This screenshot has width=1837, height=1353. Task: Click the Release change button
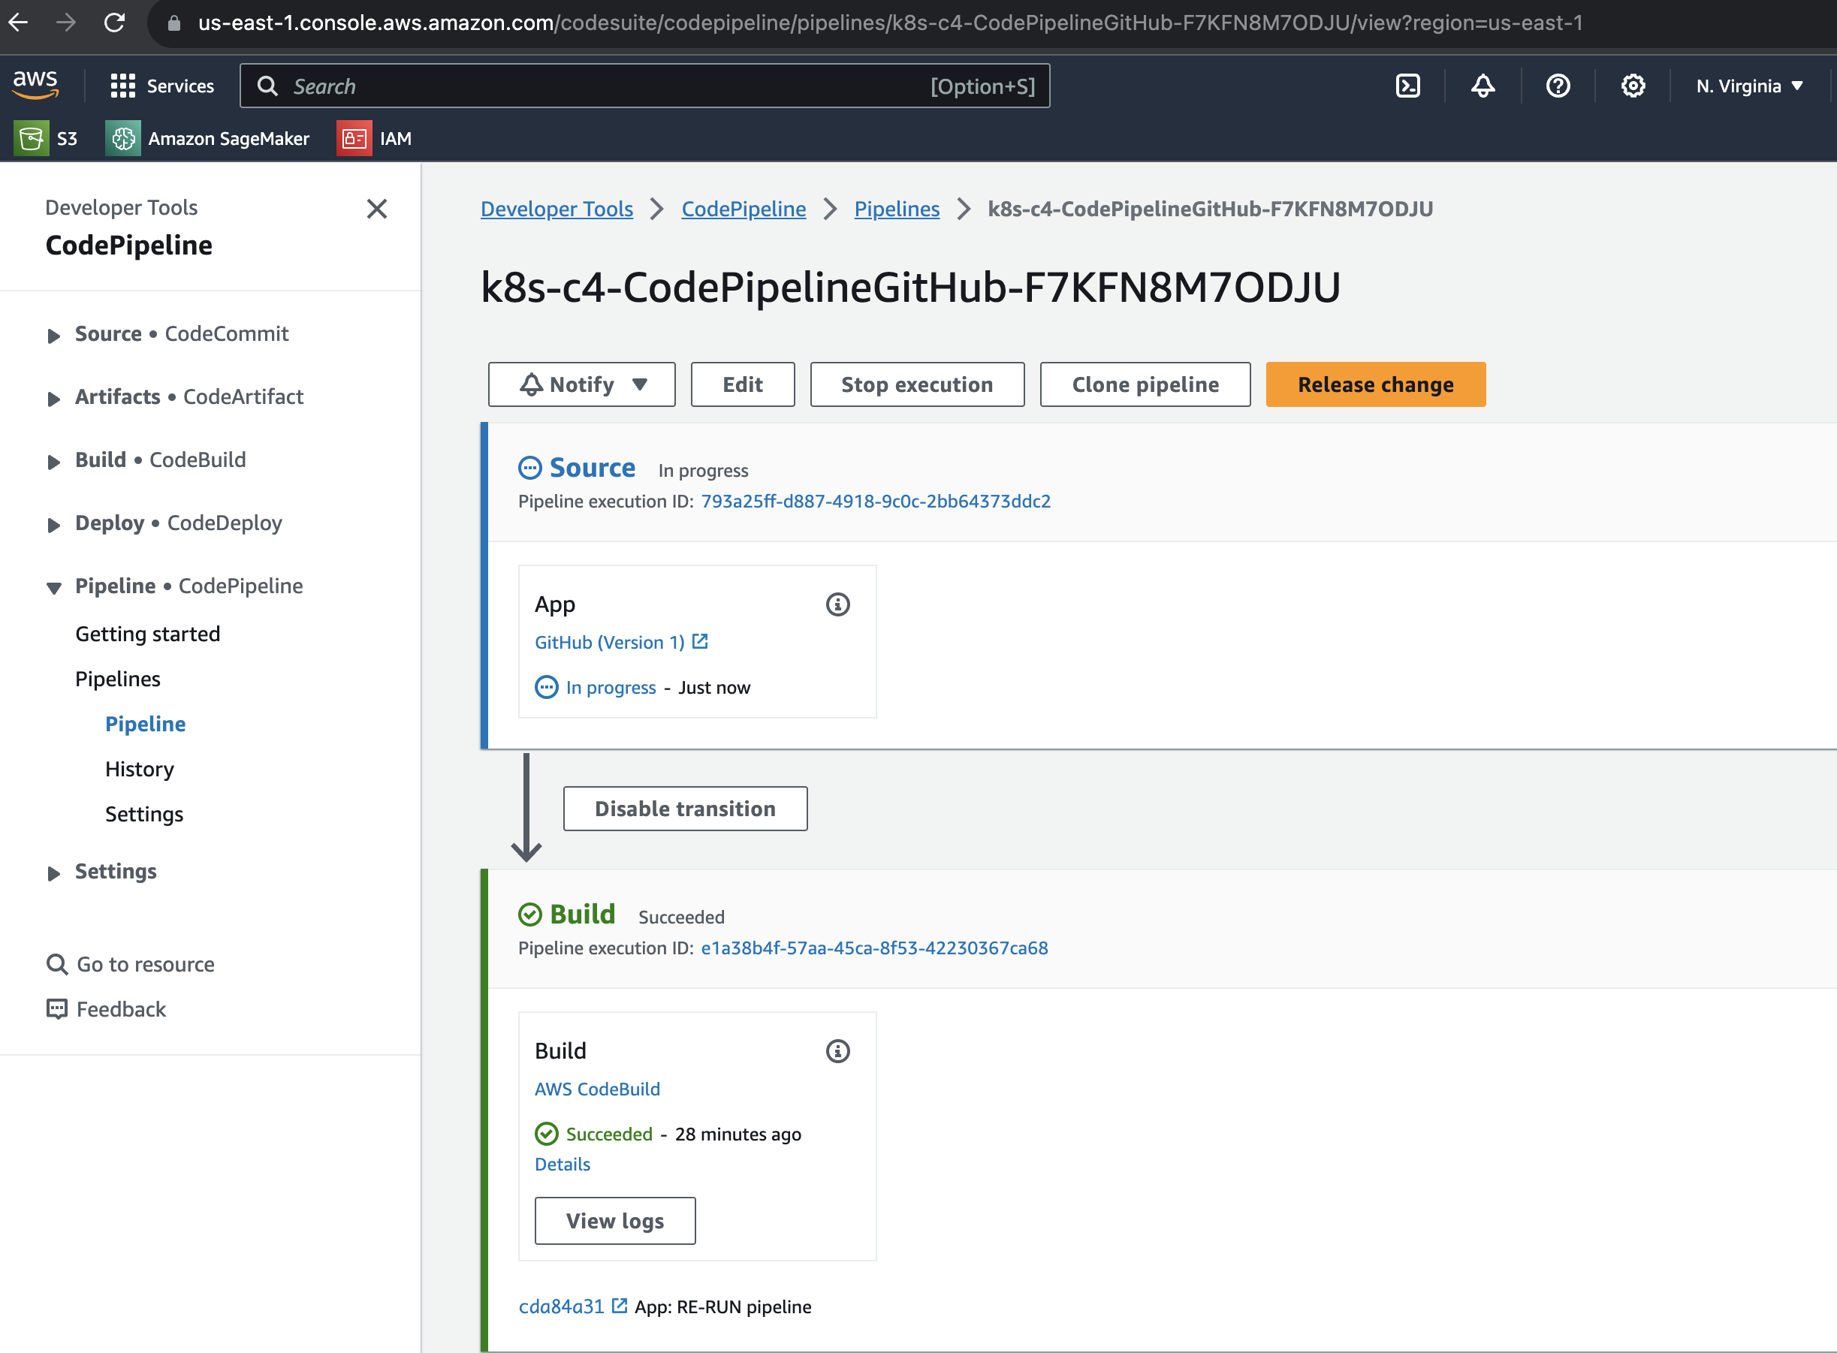[1375, 384]
